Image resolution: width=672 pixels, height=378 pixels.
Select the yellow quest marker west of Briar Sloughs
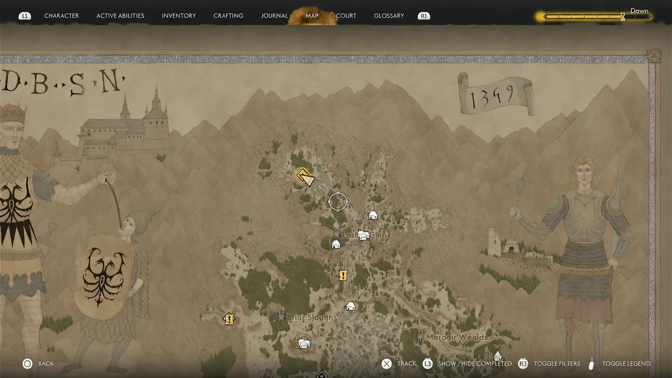[x=229, y=319]
